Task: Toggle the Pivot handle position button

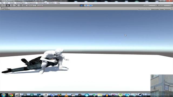Action: click(x=30, y=5)
